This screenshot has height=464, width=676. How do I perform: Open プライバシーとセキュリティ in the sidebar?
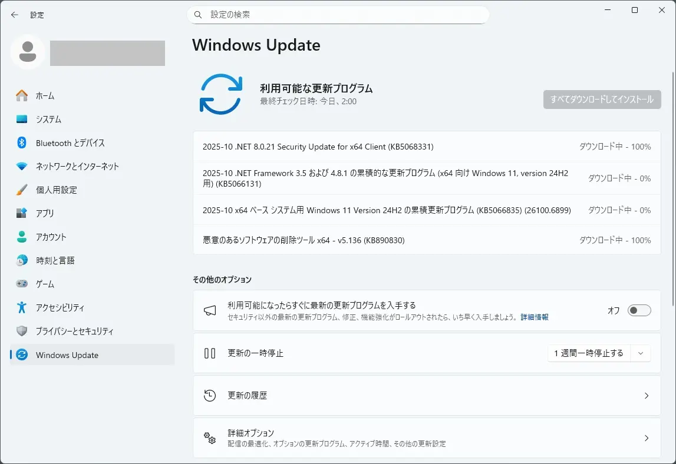click(74, 331)
